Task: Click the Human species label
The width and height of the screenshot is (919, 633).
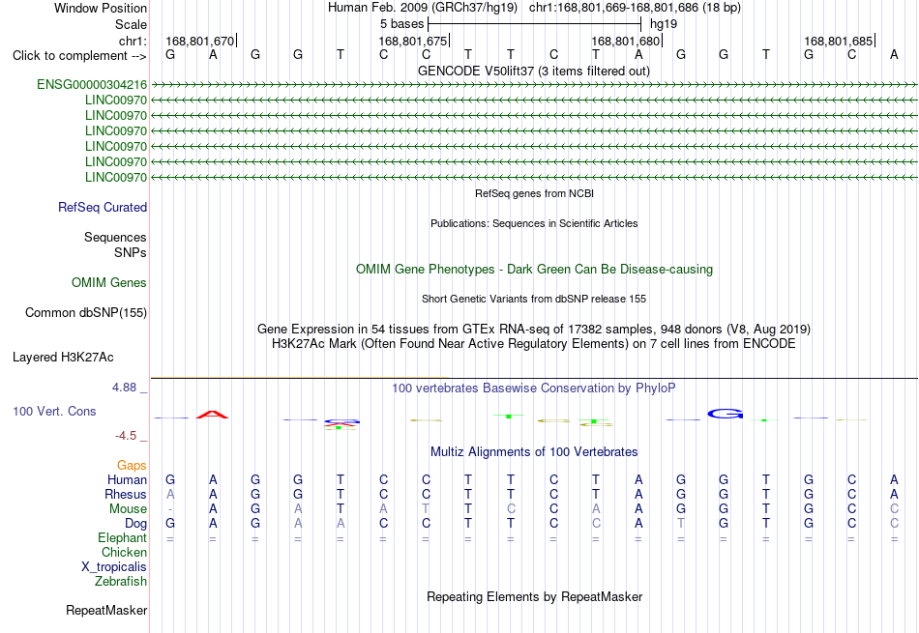Action: (x=127, y=479)
